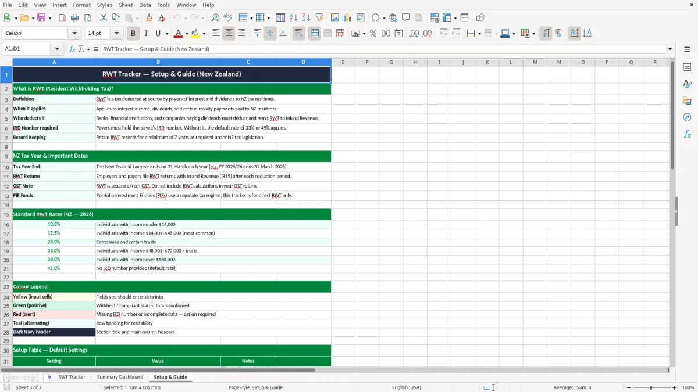This screenshot has height=392, width=698.
Task: Select column A header
Action: coord(54,62)
